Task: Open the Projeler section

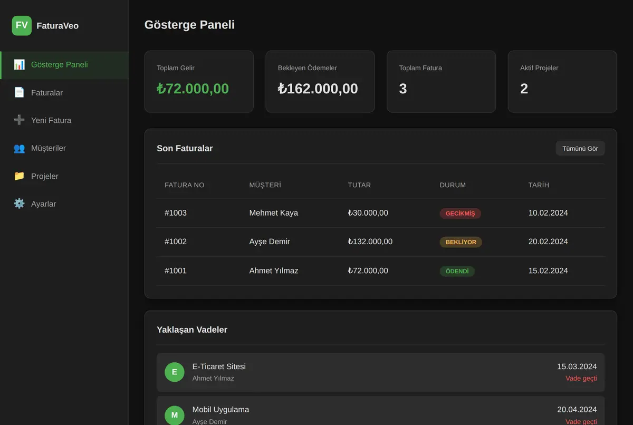Action: (x=64, y=176)
